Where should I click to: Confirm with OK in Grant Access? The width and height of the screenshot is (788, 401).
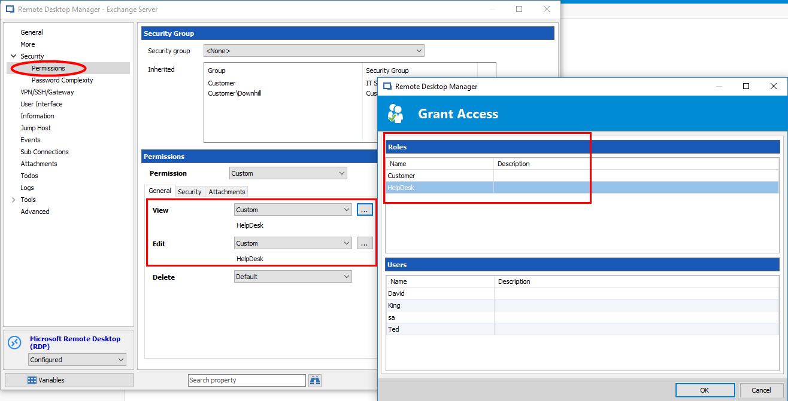click(705, 390)
